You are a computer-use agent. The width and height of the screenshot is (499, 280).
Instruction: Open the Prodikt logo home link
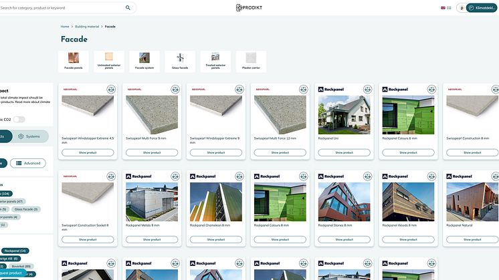pos(249,7)
